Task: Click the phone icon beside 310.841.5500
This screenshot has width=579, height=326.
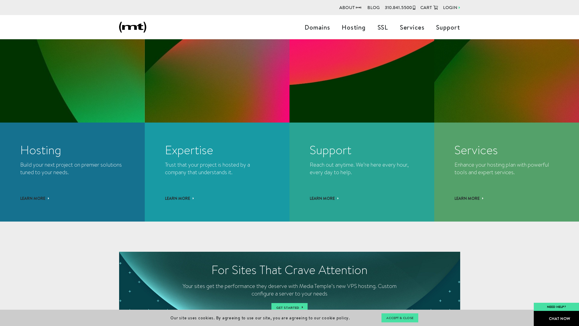Action: (414, 8)
